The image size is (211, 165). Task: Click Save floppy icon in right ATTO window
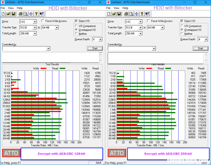119,14
